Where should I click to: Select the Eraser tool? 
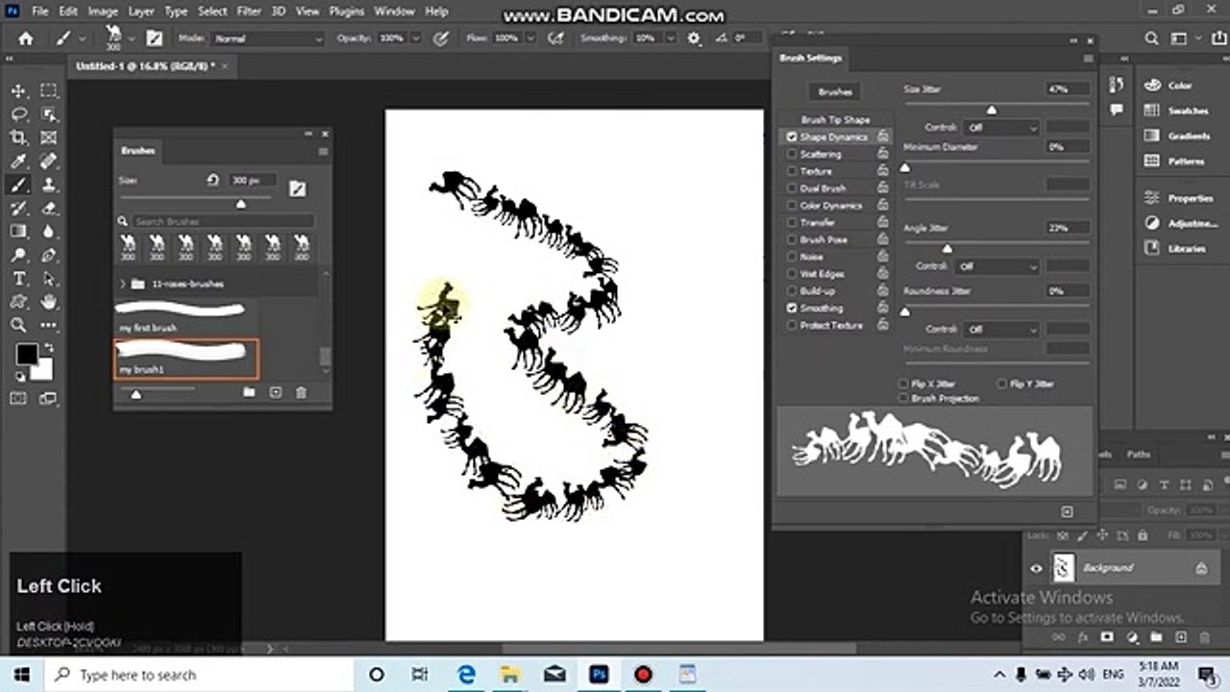click(48, 208)
